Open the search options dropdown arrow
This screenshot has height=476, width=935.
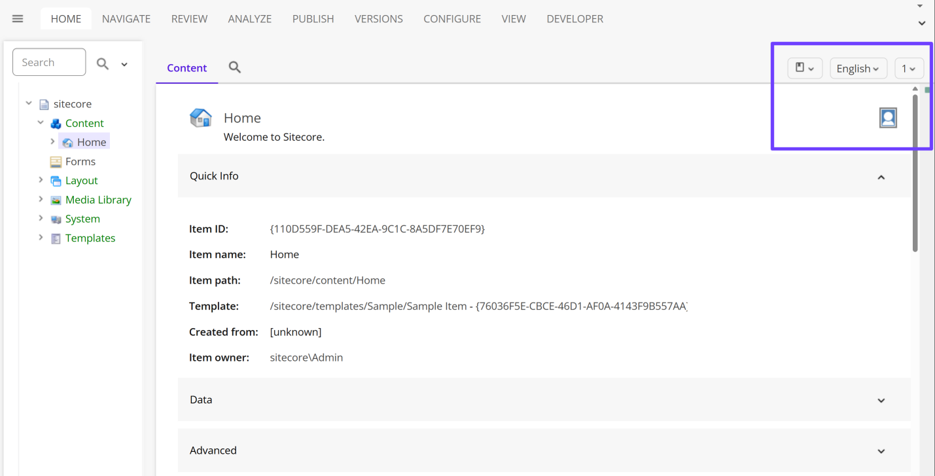coord(124,64)
